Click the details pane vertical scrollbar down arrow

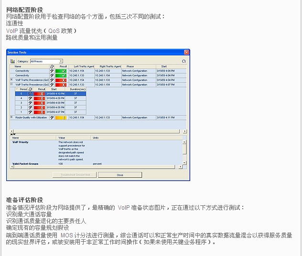coord(184,163)
